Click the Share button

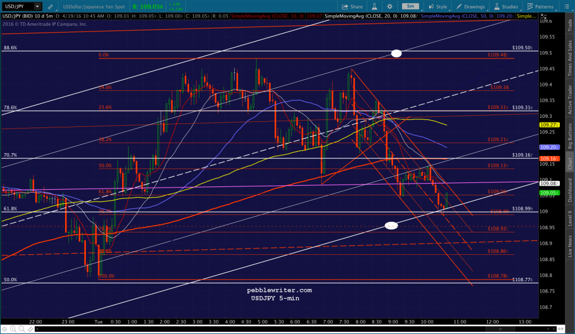click(352, 7)
